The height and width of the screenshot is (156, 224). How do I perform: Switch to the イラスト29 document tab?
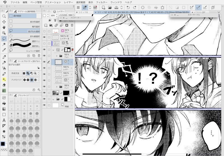tap(200, 12)
